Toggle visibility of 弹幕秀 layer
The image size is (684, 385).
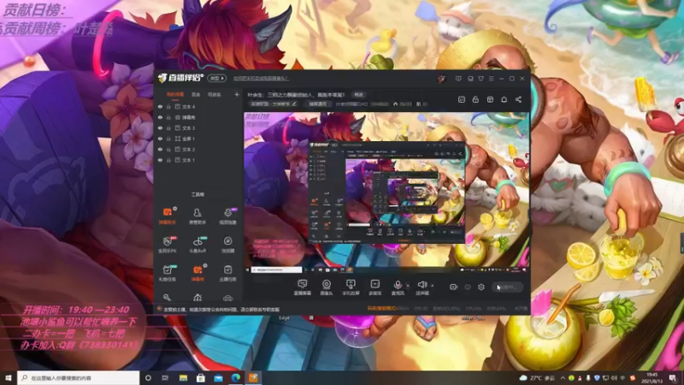point(160,117)
